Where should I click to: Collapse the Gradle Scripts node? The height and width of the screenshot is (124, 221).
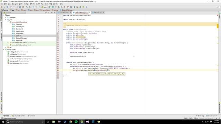3,50
